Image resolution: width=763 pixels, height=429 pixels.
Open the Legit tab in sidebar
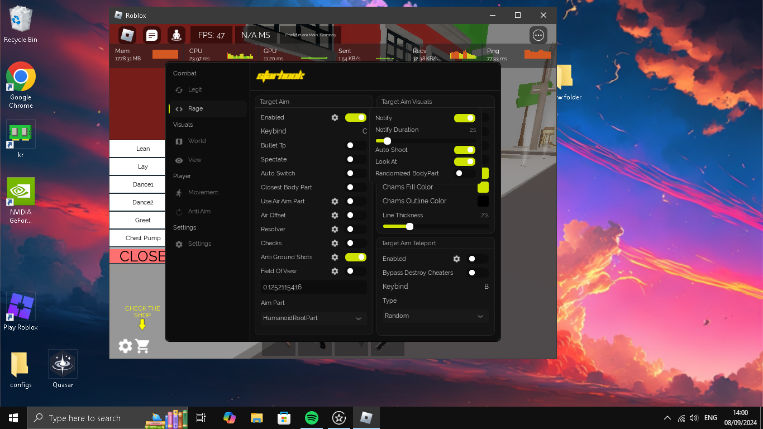(x=208, y=89)
